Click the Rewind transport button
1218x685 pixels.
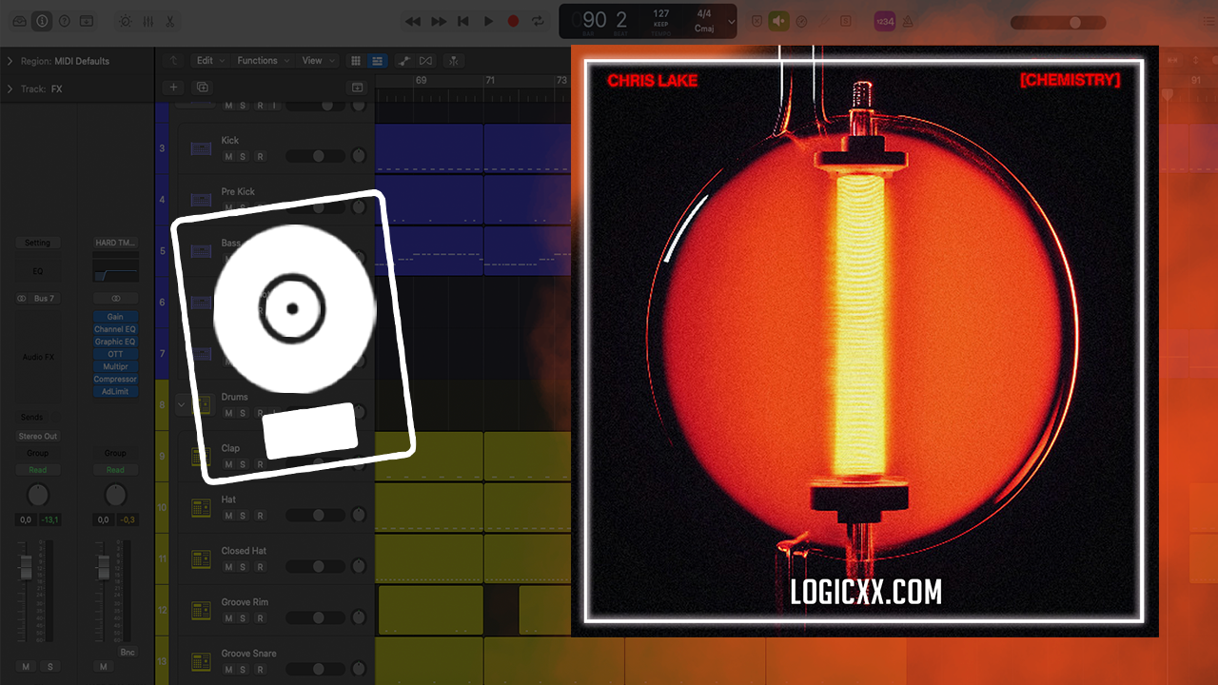pos(413,21)
